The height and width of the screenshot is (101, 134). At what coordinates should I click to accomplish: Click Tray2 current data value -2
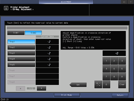click(47, 47)
